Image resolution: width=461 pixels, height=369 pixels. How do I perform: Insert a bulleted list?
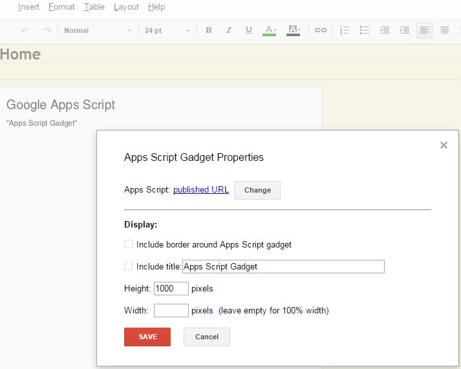pos(365,30)
